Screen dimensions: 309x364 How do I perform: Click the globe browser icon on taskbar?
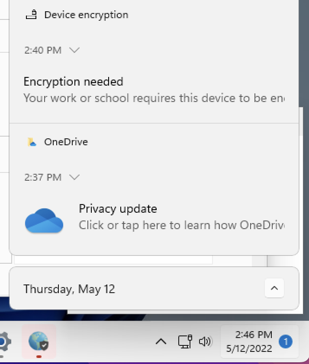pyautogui.click(x=39, y=341)
